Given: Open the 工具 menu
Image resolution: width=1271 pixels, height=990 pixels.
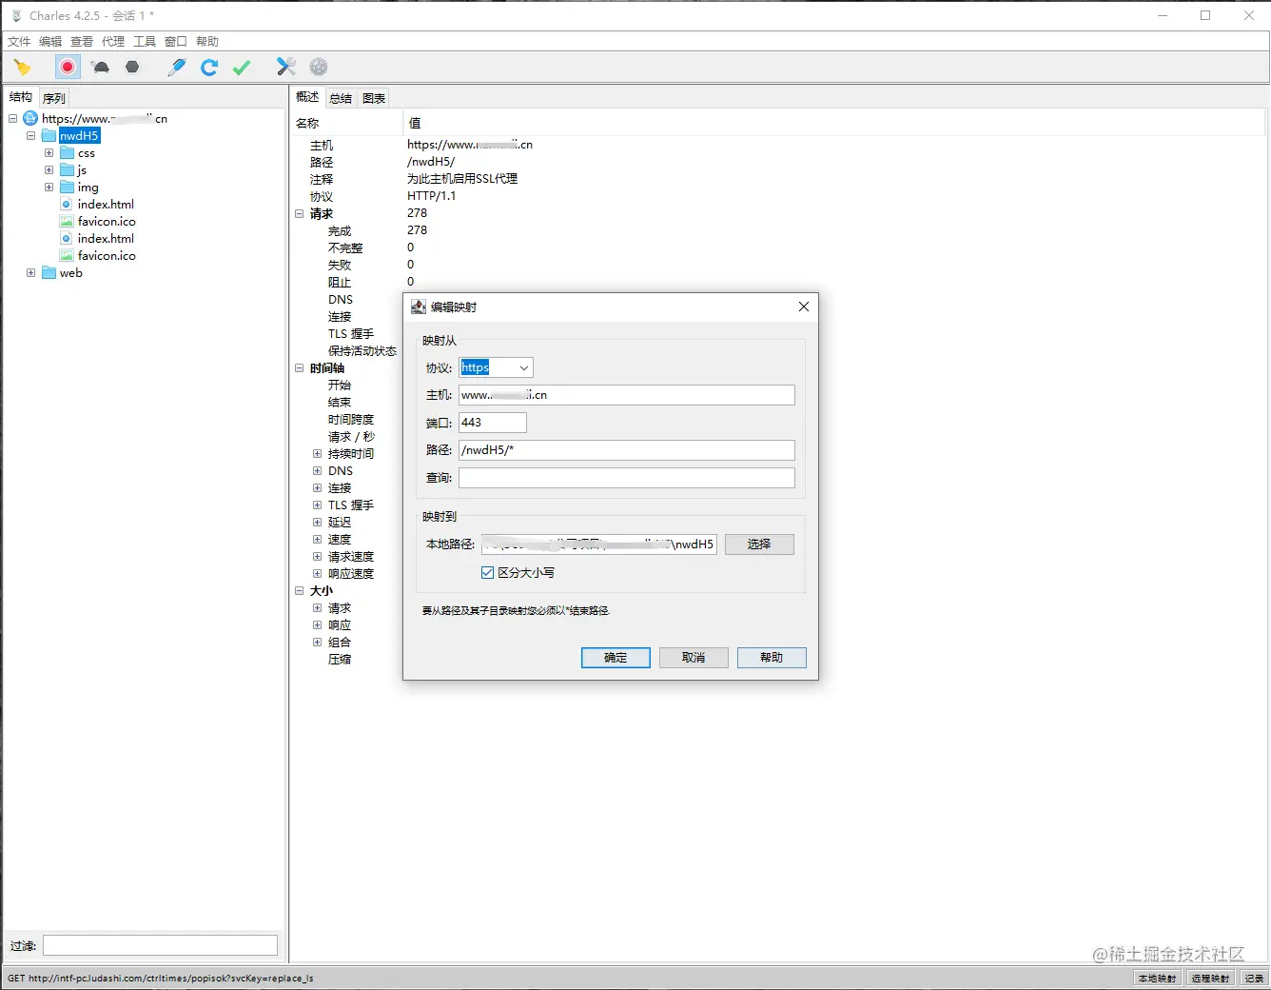Looking at the screenshot, I should 145,41.
